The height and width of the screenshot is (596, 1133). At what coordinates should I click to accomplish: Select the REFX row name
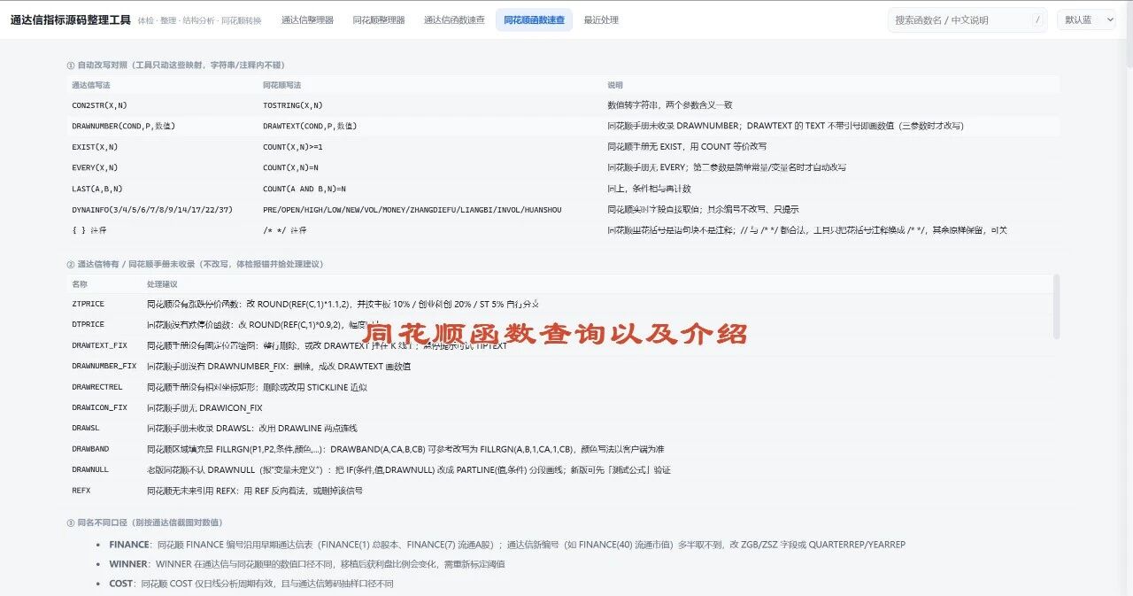(x=81, y=491)
